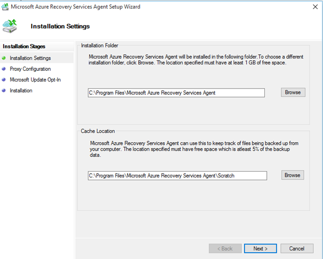Click the green Installation Settings stage bullet

[4, 58]
